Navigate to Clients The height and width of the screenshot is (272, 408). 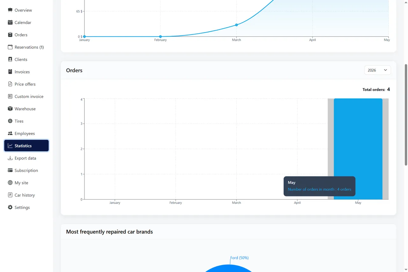coord(26,60)
